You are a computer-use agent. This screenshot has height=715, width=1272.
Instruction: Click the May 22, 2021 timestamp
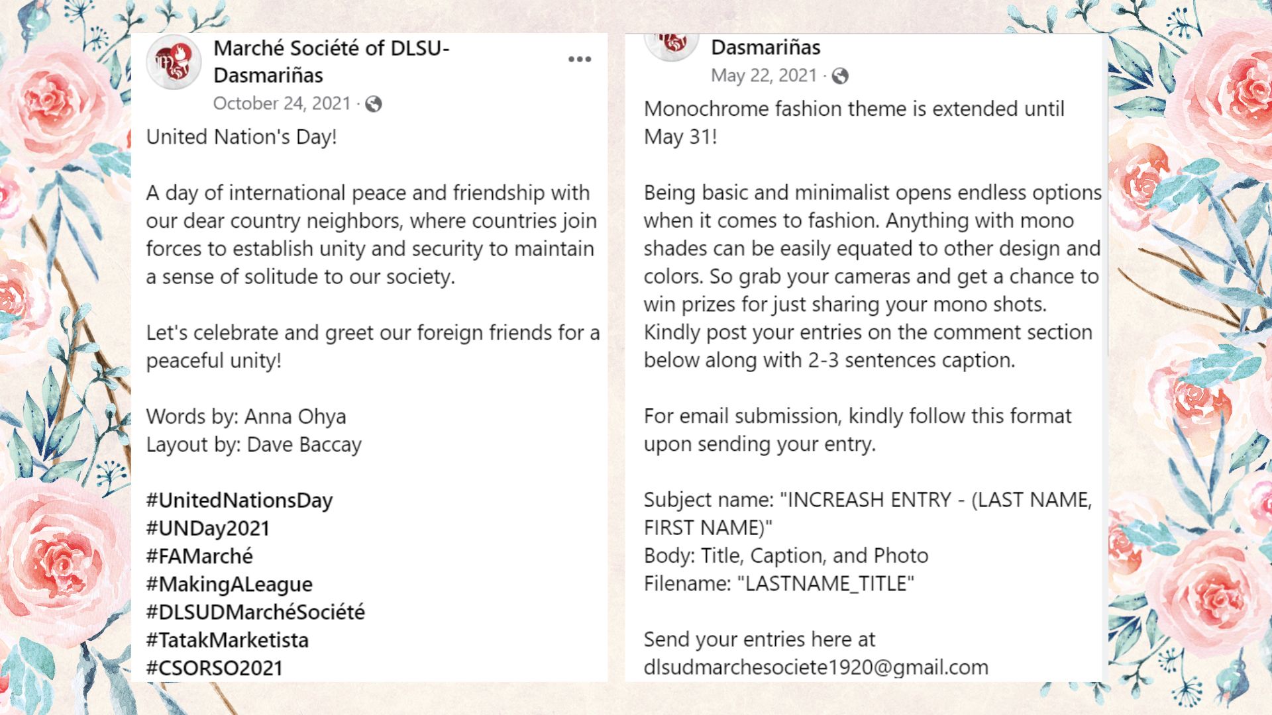(764, 76)
